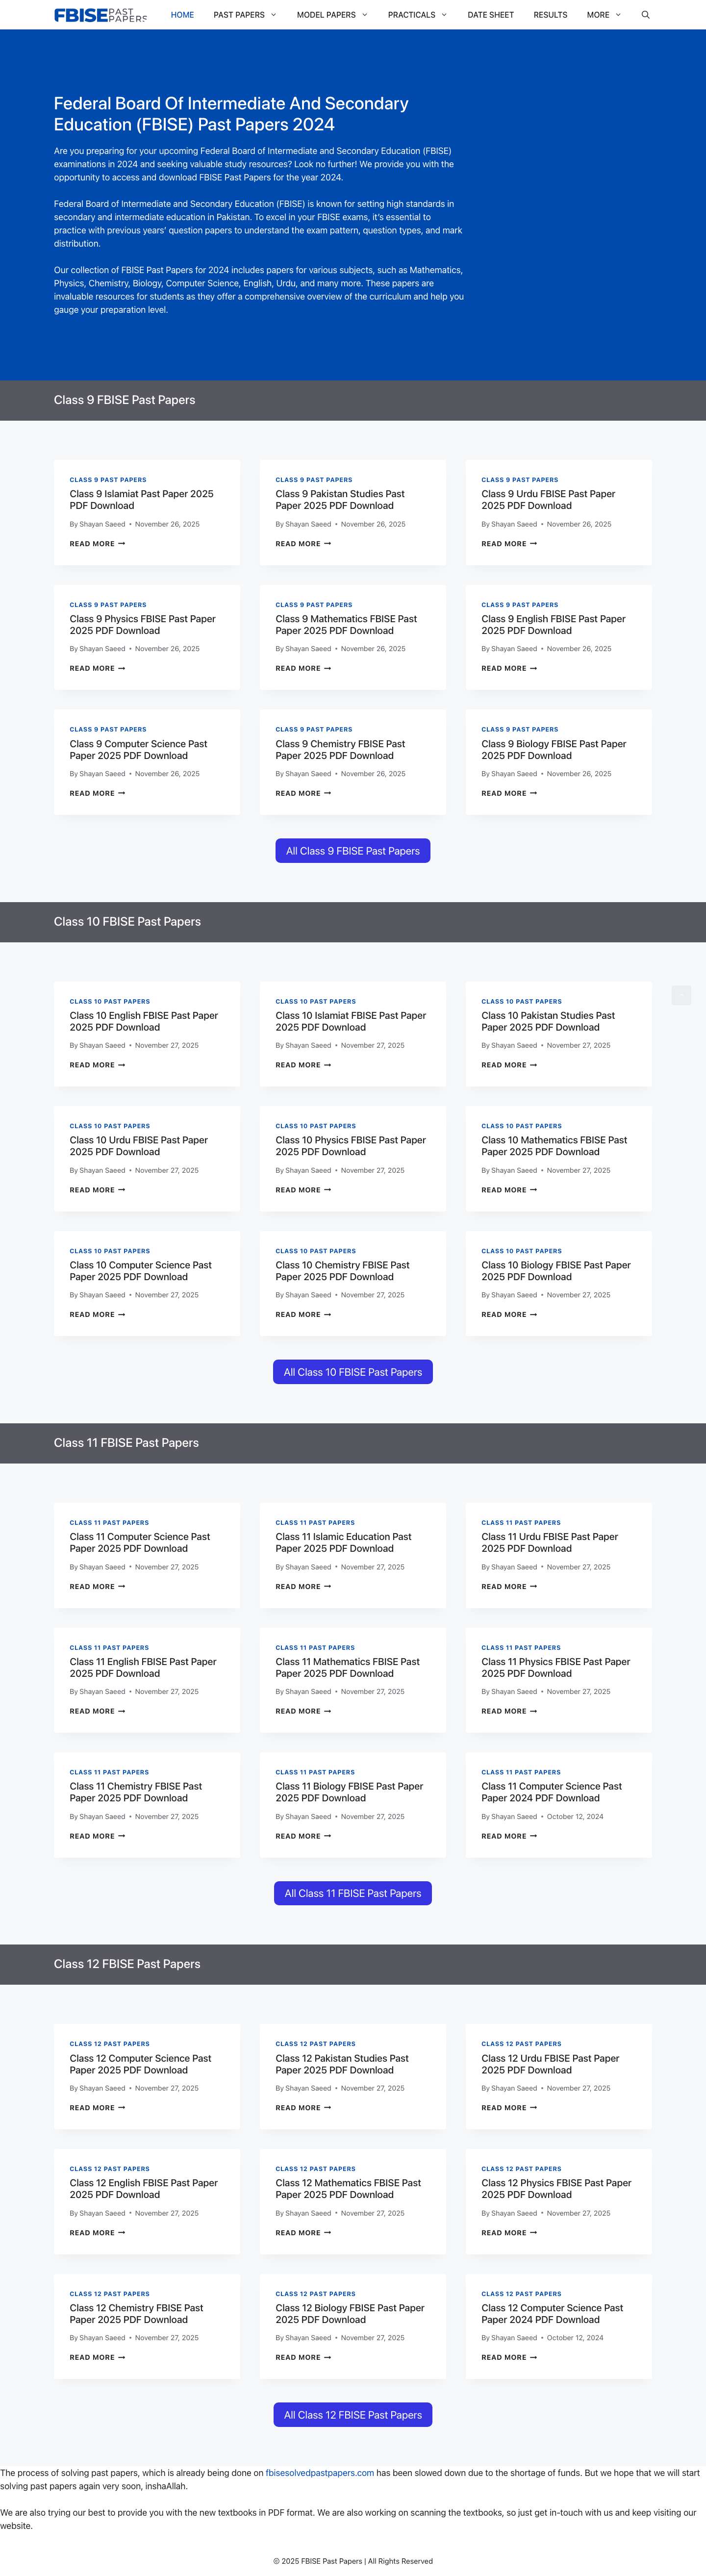Open Class 10 English FBISE Past Paper title
706x2576 pixels.
click(x=143, y=1021)
